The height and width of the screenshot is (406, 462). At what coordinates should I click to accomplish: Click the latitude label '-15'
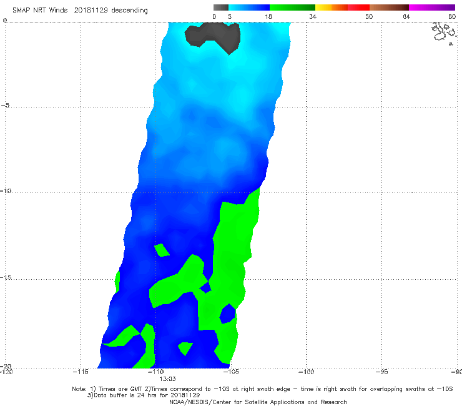(x=6, y=277)
